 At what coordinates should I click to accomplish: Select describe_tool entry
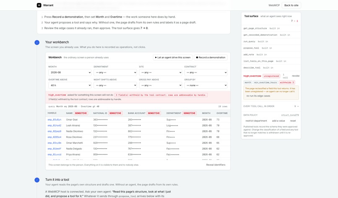252,68
